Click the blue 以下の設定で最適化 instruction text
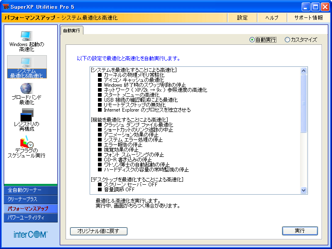The image size is (332, 249). pyautogui.click(x=129, y=59)
